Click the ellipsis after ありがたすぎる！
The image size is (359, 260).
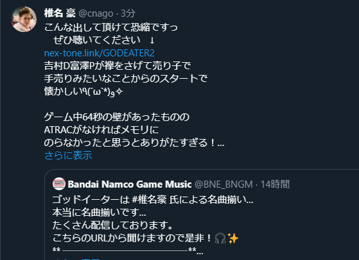(221, 145)
